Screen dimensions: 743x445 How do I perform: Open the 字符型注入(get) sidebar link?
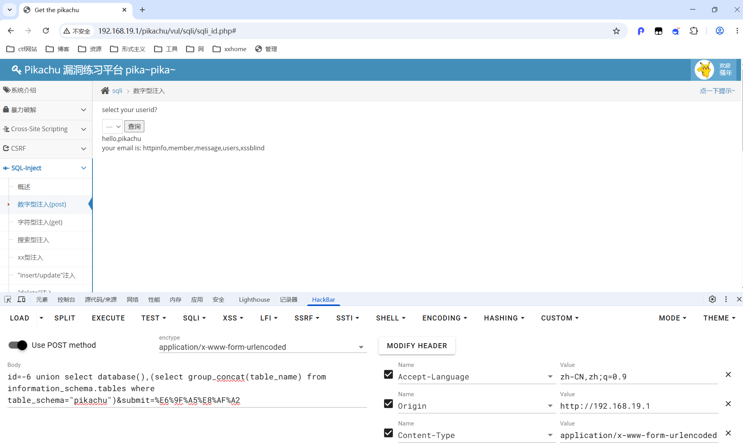tap(40, 222)
